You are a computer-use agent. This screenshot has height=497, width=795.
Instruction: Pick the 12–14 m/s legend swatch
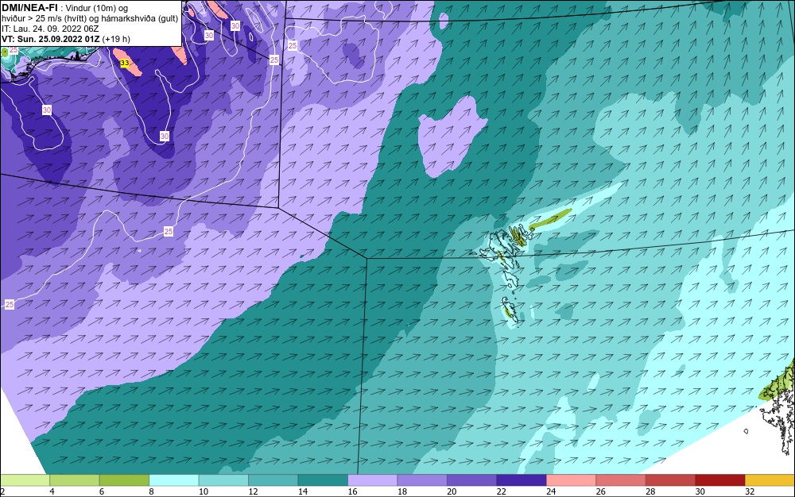tap(273, 480)
